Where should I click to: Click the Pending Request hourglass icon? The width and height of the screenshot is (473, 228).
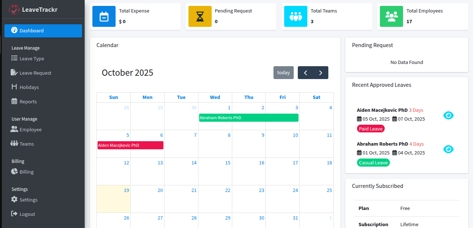200,17
